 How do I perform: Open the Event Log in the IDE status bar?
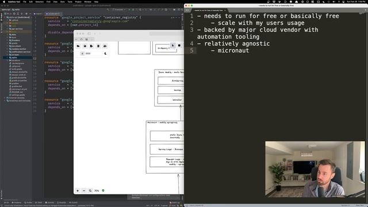point(175,202)
